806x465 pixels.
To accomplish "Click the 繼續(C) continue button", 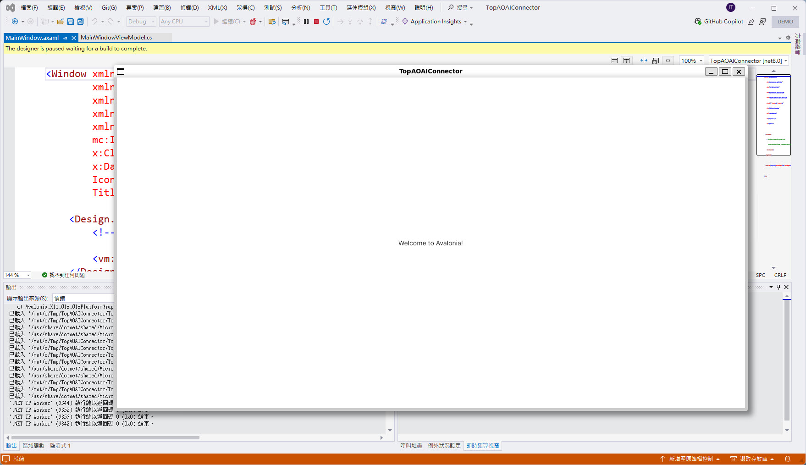I will 226,22.
